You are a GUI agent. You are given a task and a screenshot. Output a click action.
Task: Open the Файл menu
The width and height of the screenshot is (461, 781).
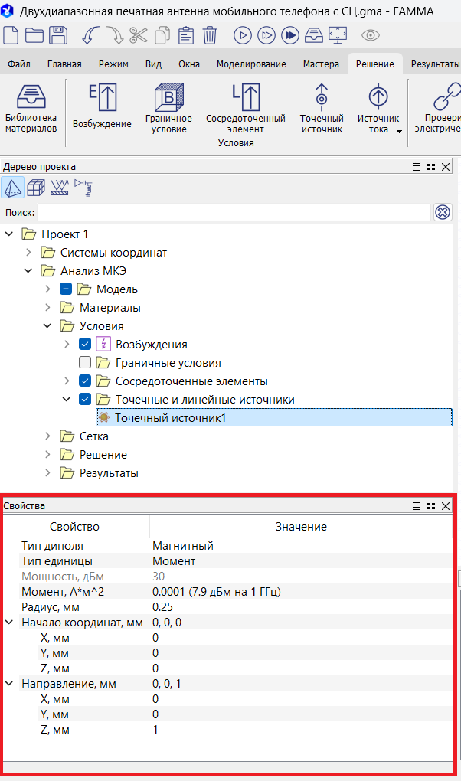coord(18,64)
